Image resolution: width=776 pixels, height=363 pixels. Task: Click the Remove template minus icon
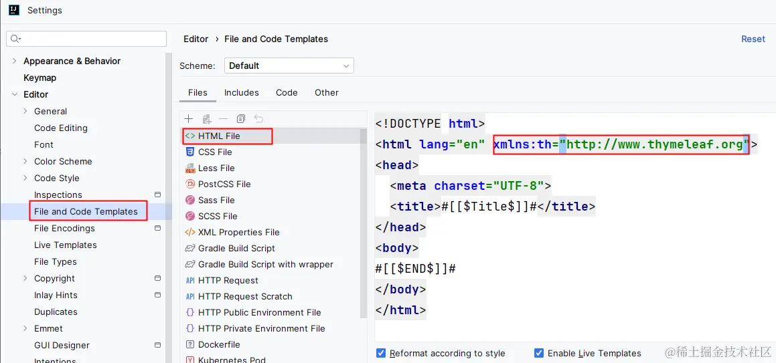coord(223,118)
